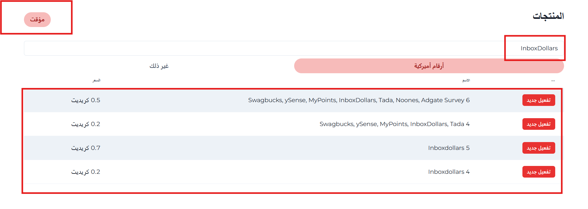The height and width of the screenshot is (209, 588).
Task: Select the Inboxdollars 4 product name
Action: [x=449, y=172]
